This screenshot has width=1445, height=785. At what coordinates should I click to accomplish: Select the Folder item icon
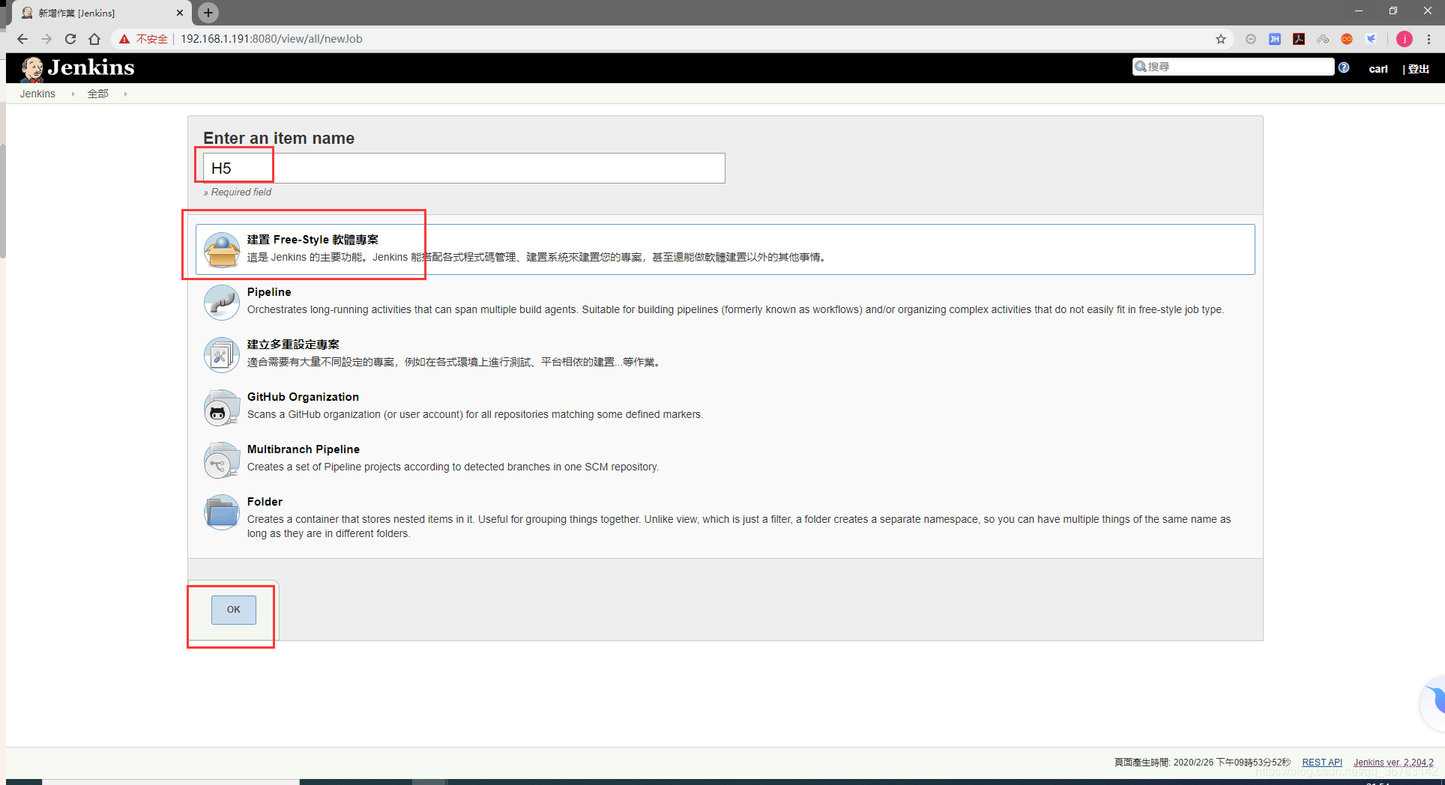[222, 512]
